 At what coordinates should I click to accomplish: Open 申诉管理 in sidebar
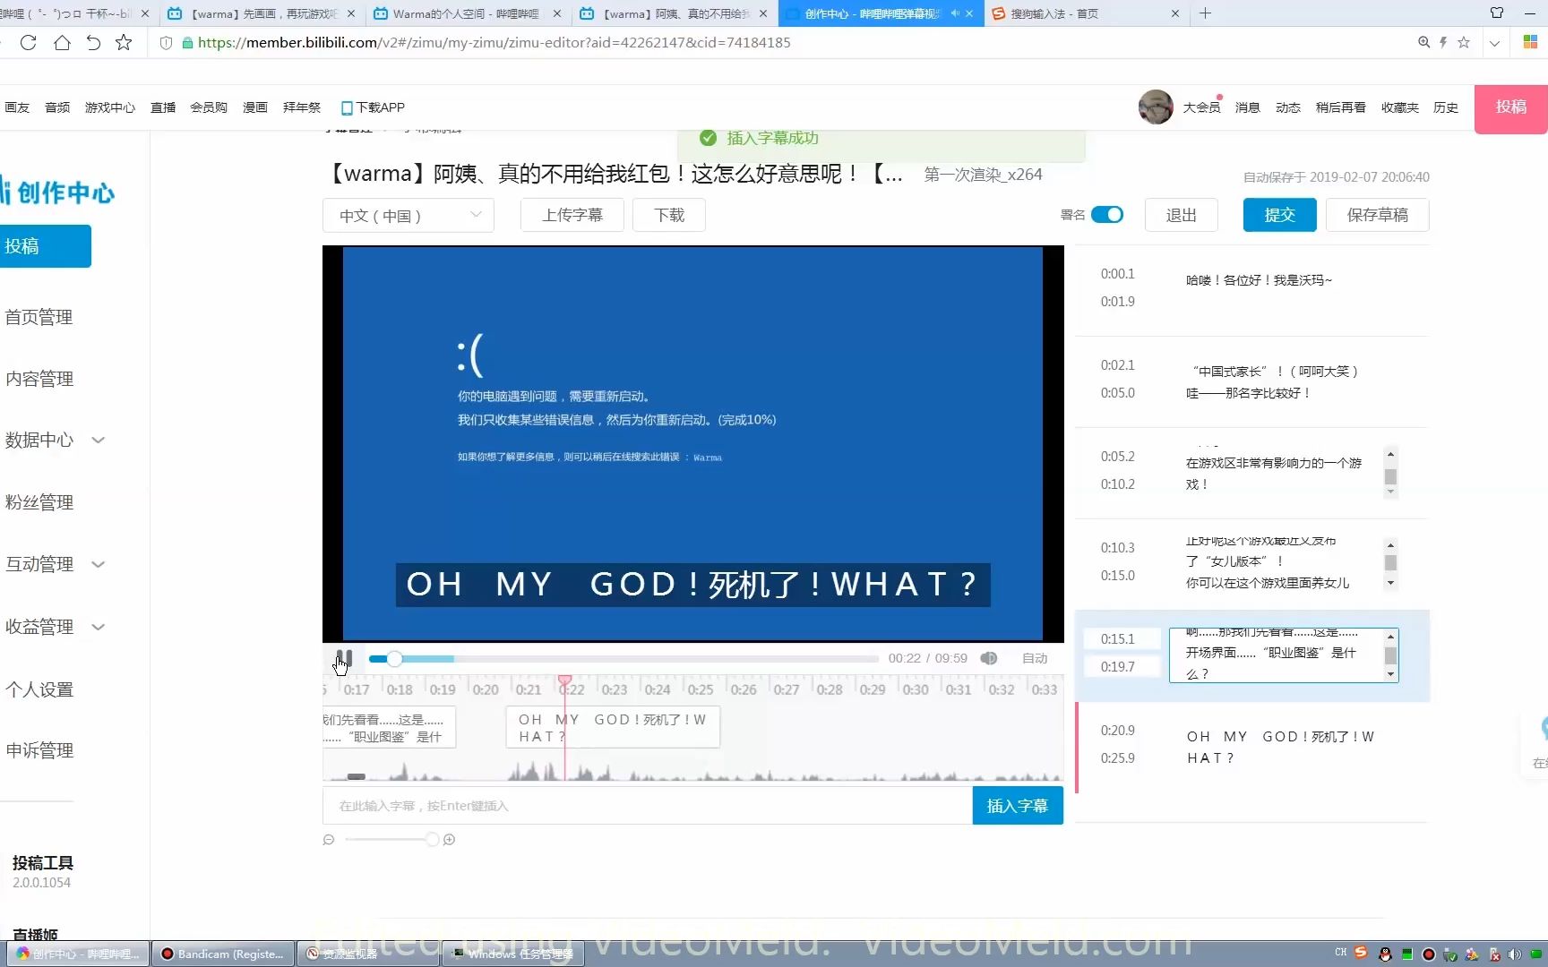39,750
